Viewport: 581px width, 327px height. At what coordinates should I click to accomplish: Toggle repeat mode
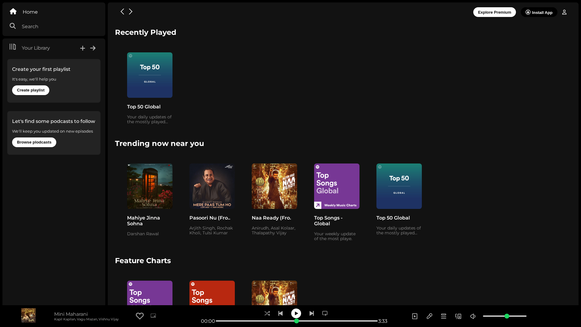tap(325, 313)
